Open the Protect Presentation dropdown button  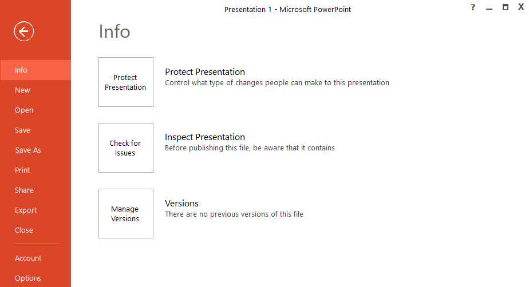point(126,82)
